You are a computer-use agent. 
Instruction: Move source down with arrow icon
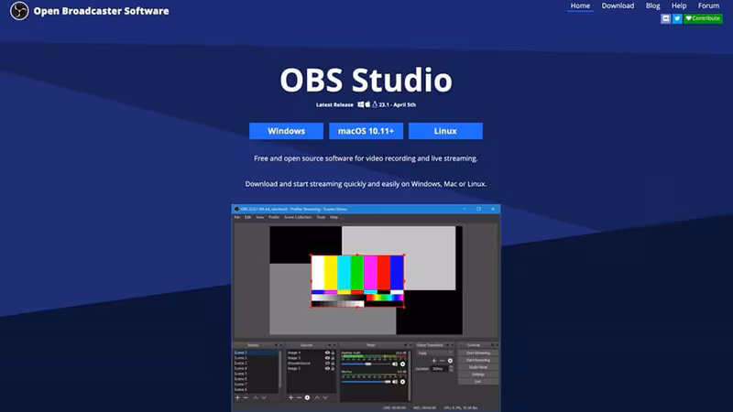(x=325, y=397)
